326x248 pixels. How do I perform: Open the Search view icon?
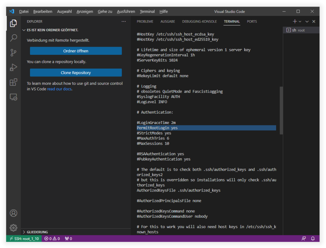coord(13,38)
